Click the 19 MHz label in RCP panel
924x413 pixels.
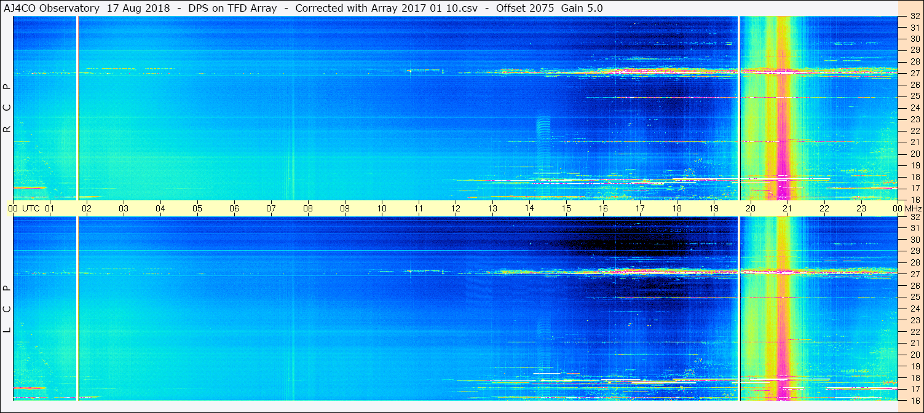pos(915,165)
